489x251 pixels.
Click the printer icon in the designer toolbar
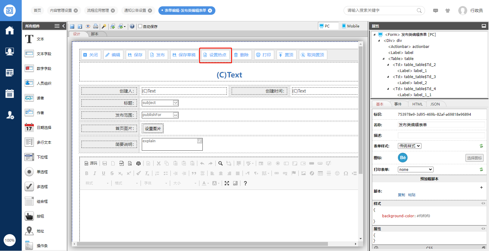pyautogui.click(x=96, y=27)
